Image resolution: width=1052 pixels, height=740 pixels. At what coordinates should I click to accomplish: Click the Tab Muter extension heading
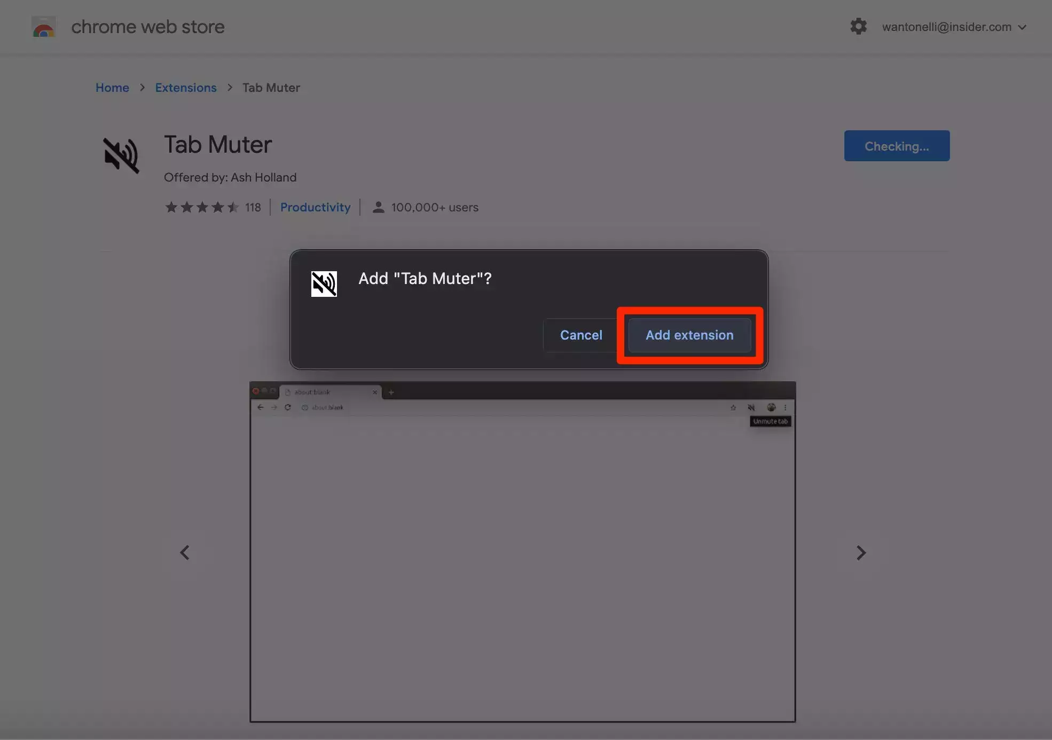coord(218,145)
